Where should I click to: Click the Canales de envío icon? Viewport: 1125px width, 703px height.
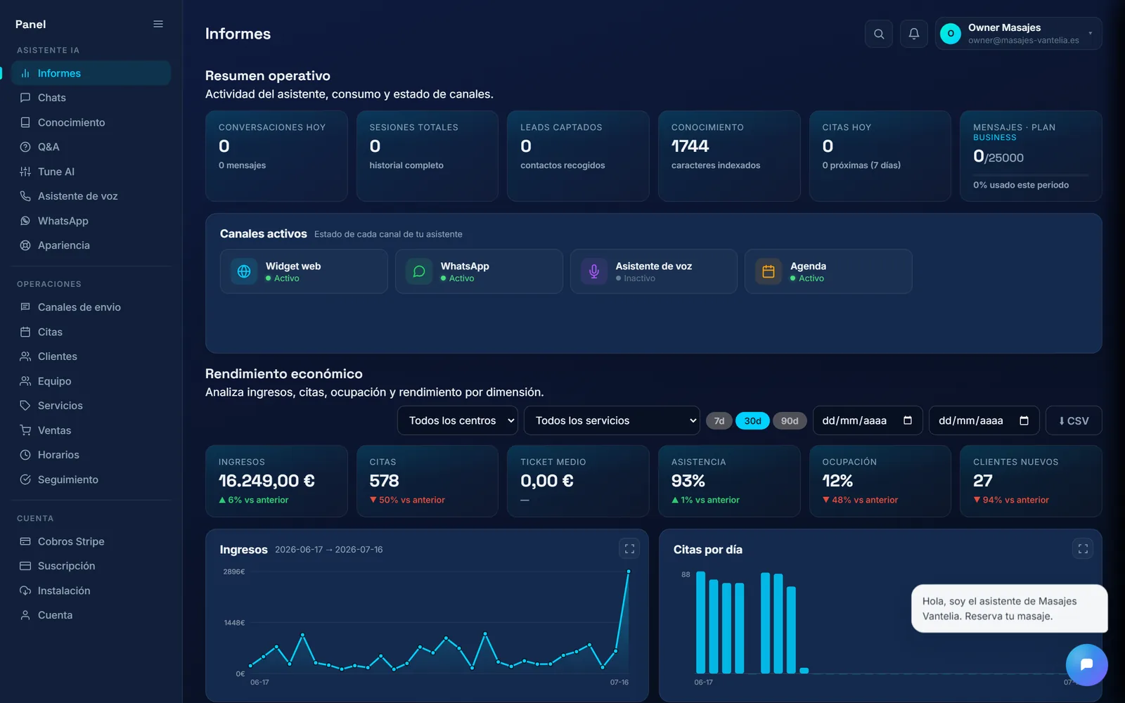click(25, 307)
